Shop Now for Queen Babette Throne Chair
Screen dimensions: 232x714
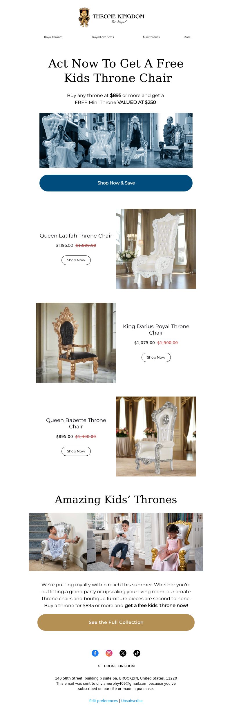pos(76,451)
